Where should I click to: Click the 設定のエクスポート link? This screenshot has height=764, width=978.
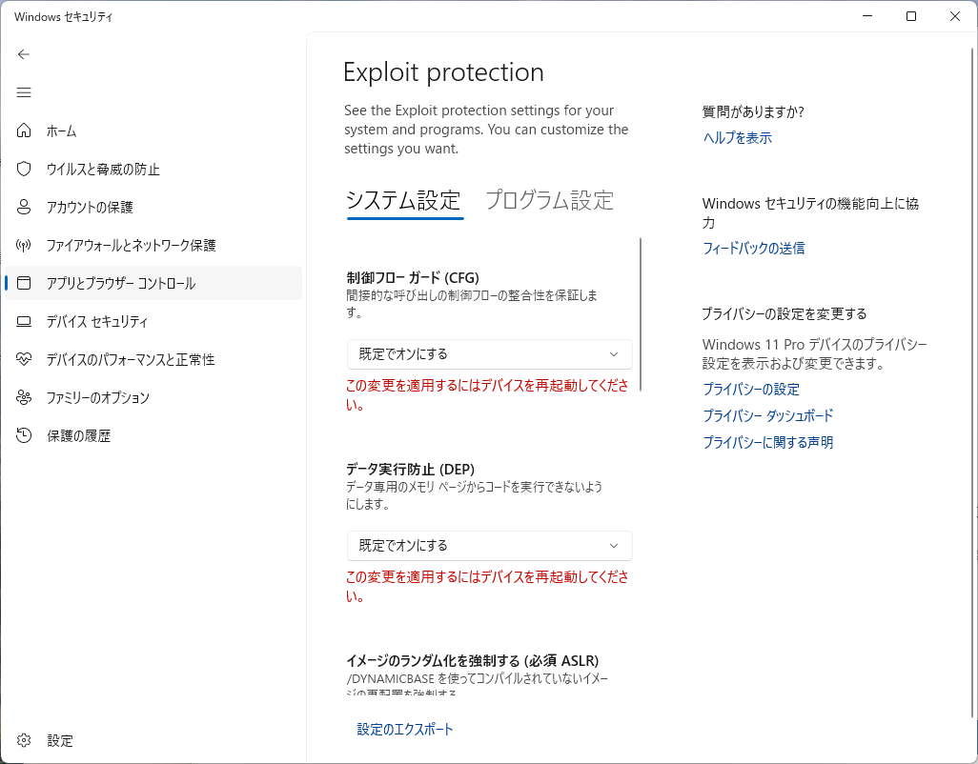coord(405,729)
